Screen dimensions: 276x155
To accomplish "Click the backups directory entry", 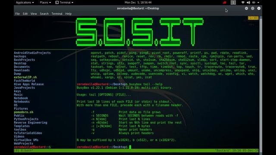I will (20, 56).
